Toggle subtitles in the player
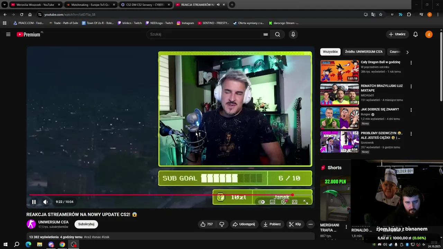 [x=272, y=202]
